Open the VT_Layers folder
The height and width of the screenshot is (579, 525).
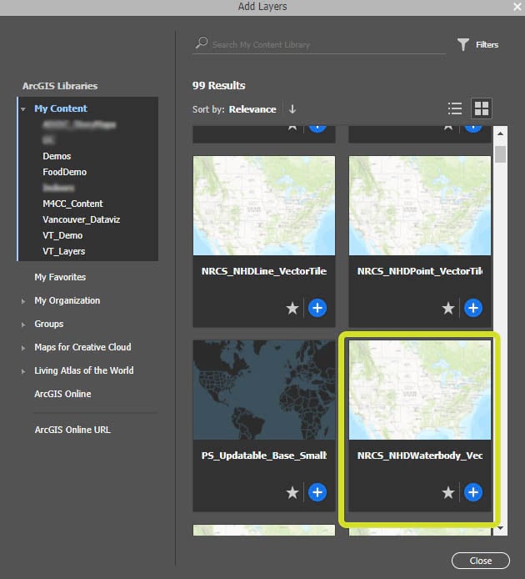click(x=64, y=251)
